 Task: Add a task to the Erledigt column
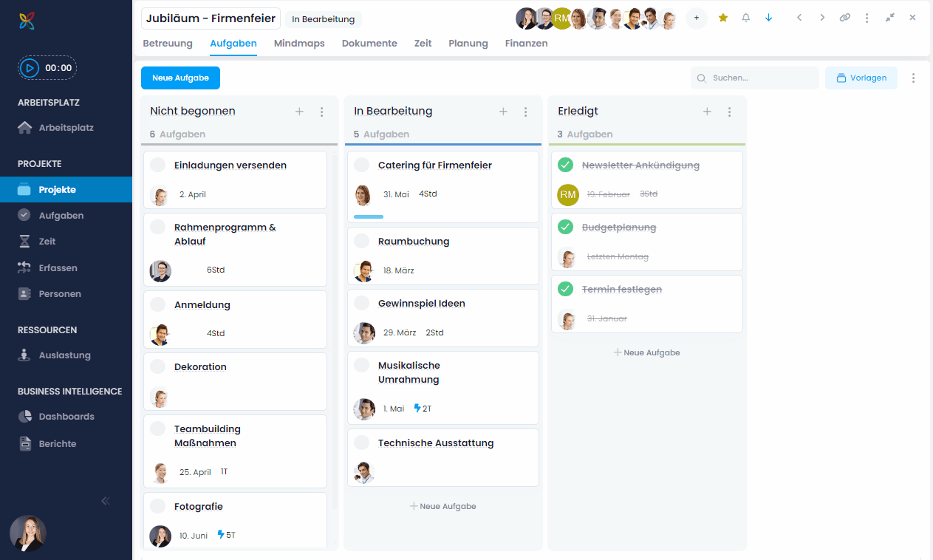point(707,112)
